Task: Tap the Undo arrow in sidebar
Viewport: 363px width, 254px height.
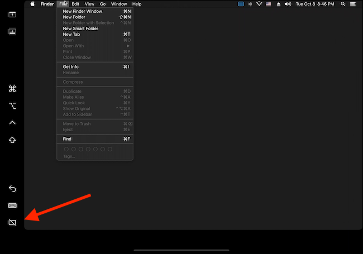Action: (12, 189)
